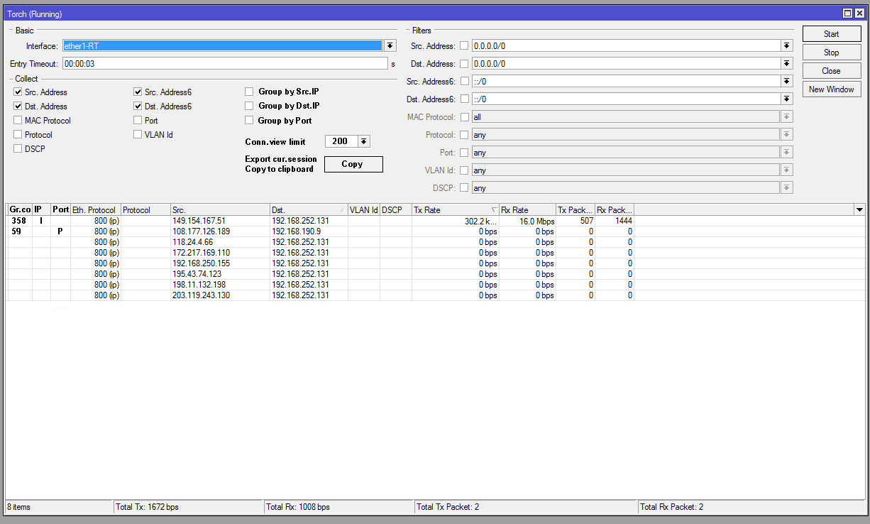Select the row with source 172.217.169.110
The width and height of the screenshot is (870, 524).
pos(436,253)
